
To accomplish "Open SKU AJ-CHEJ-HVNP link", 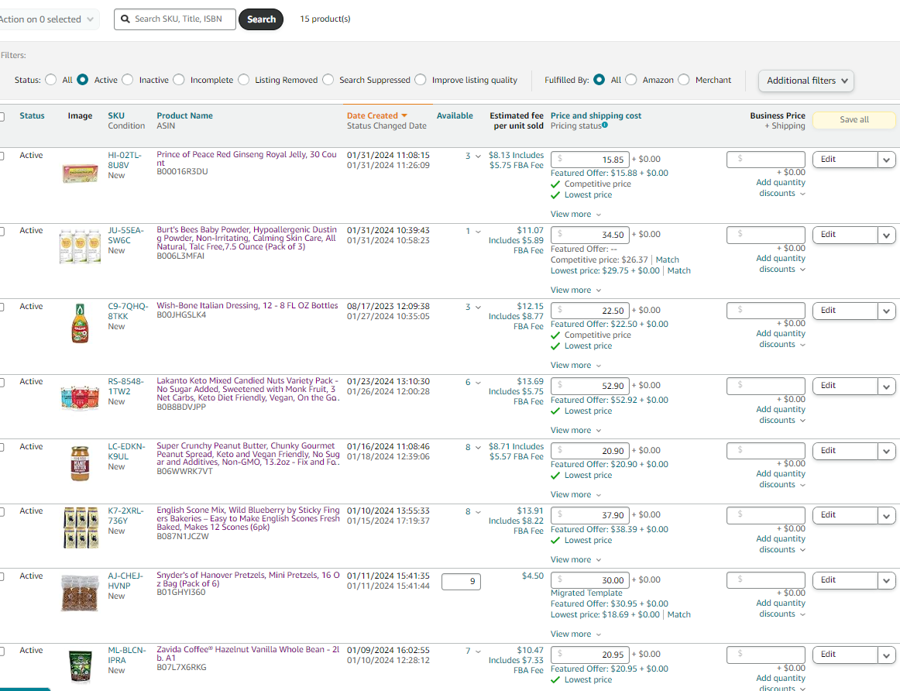I will [125, 581].
